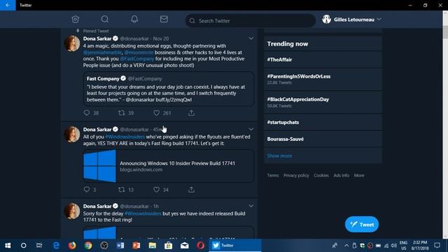Open the volume speaker tray icon
This screenshot has height=252, width=448.
(393, 246)
